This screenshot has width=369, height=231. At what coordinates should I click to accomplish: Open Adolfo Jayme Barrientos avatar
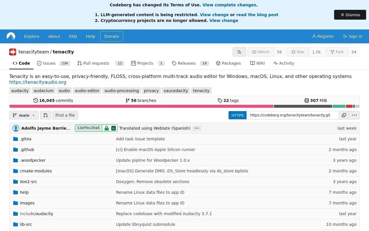16,128
